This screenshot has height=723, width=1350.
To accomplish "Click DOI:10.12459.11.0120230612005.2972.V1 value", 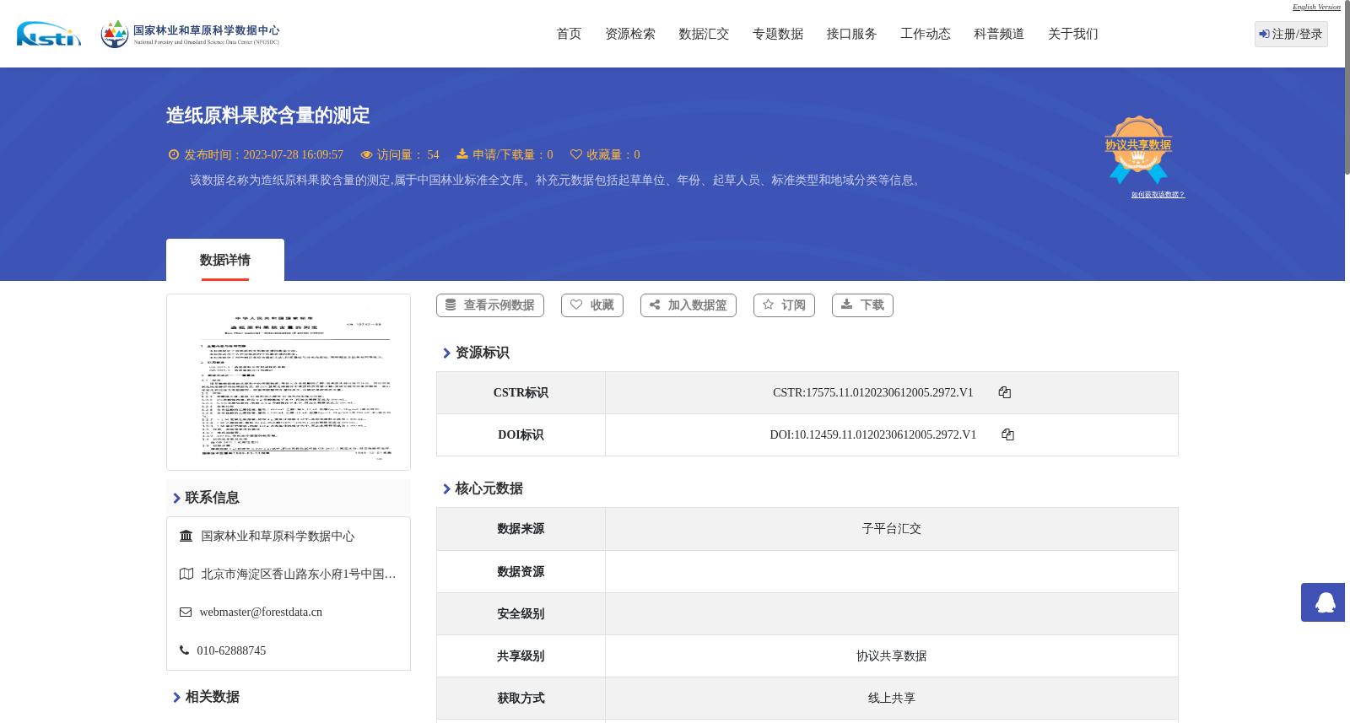I will pos(873,434).
